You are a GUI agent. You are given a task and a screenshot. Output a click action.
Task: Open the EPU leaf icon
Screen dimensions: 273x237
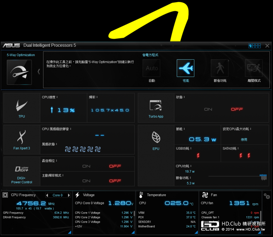pyautogui.click(x=156, y=139)
